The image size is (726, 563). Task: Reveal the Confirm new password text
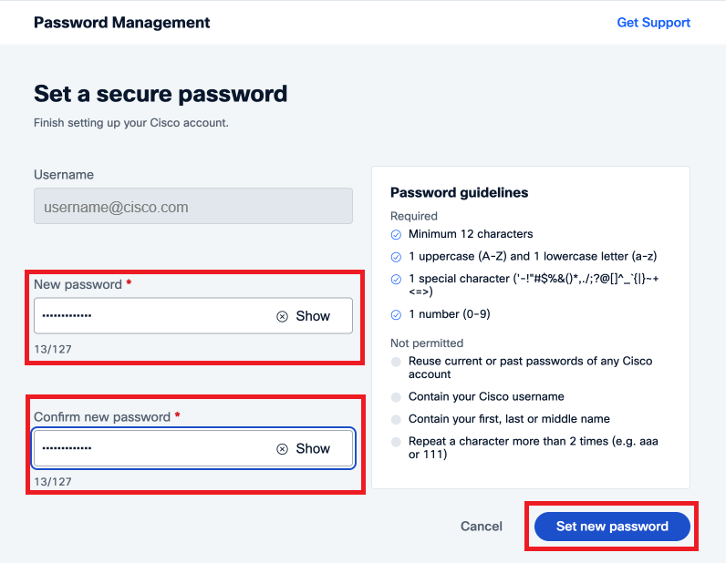coord(313,448)
